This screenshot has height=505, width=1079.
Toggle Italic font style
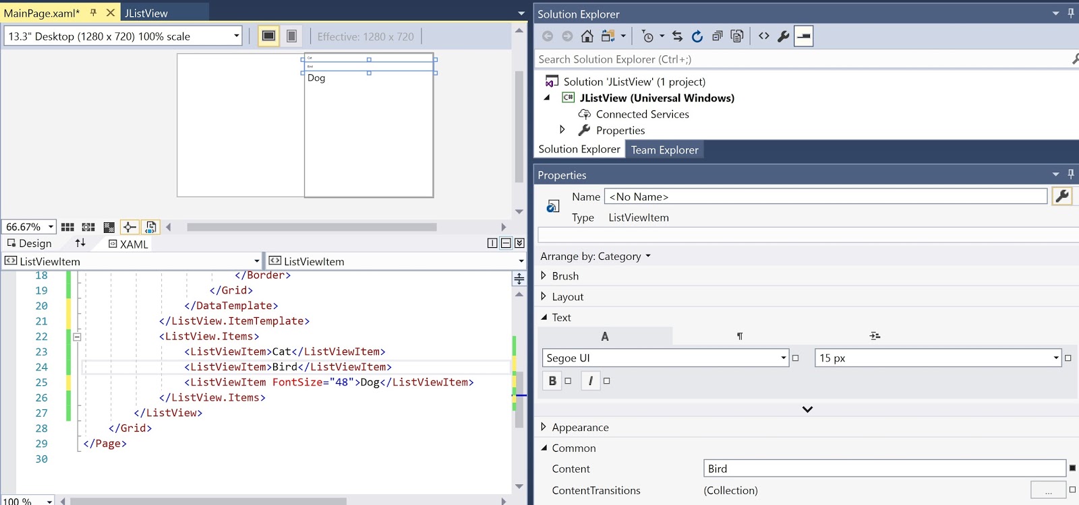(x=591, y=381)
